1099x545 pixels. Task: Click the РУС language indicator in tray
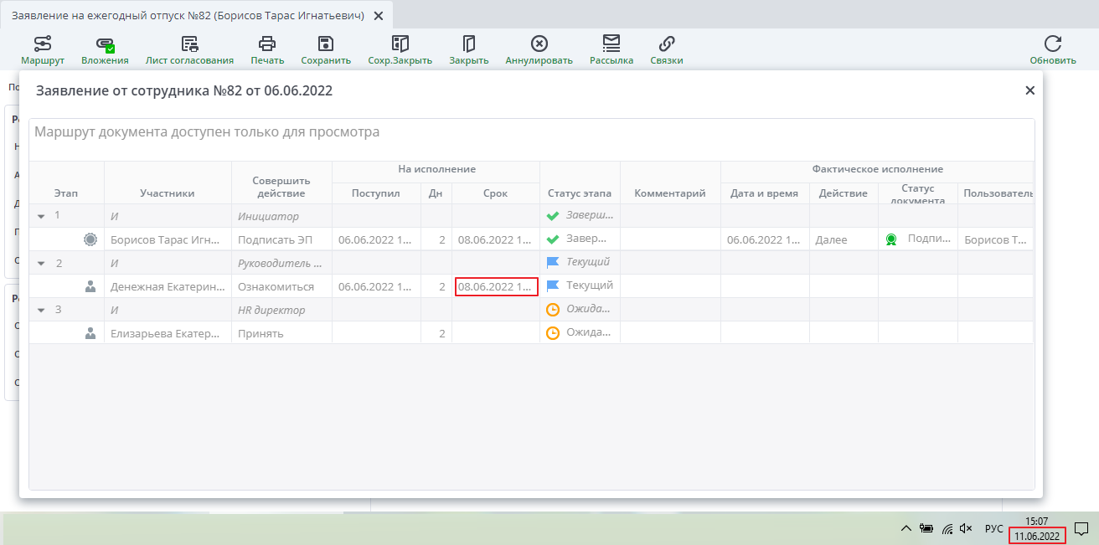(993, 528)
